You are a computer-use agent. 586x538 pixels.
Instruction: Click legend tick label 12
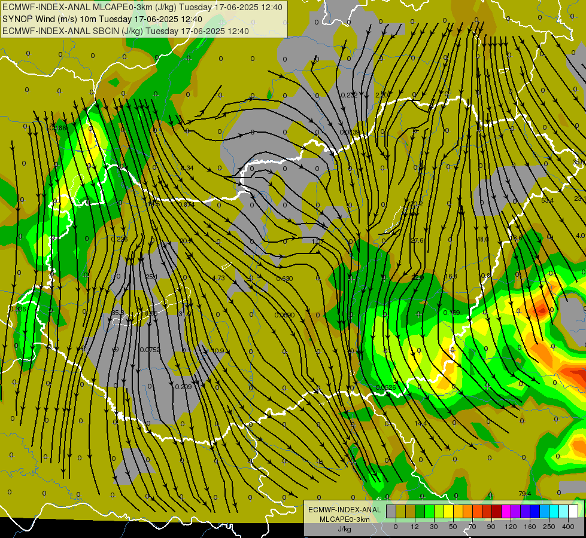point(415,527)
